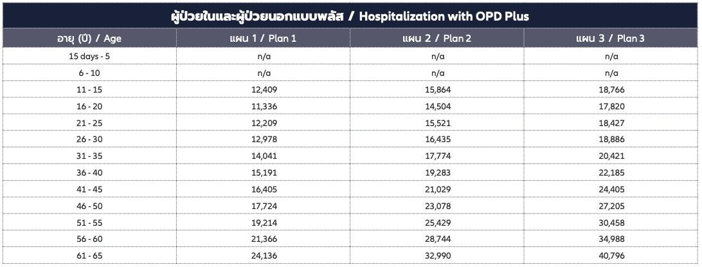Select the Plan 2 column header
The width and height of the screenshot is (702, 267).
(437, 39)
